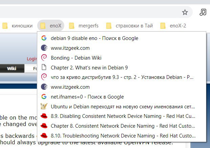Open 'что за криво дистрибутив 9.3' bookmark
Screen dimensions: 210x148
pyautogui.click(x=122, y=77)
